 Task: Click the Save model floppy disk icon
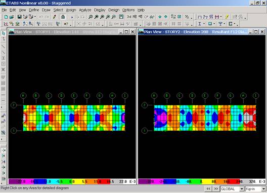click(19, 17)
